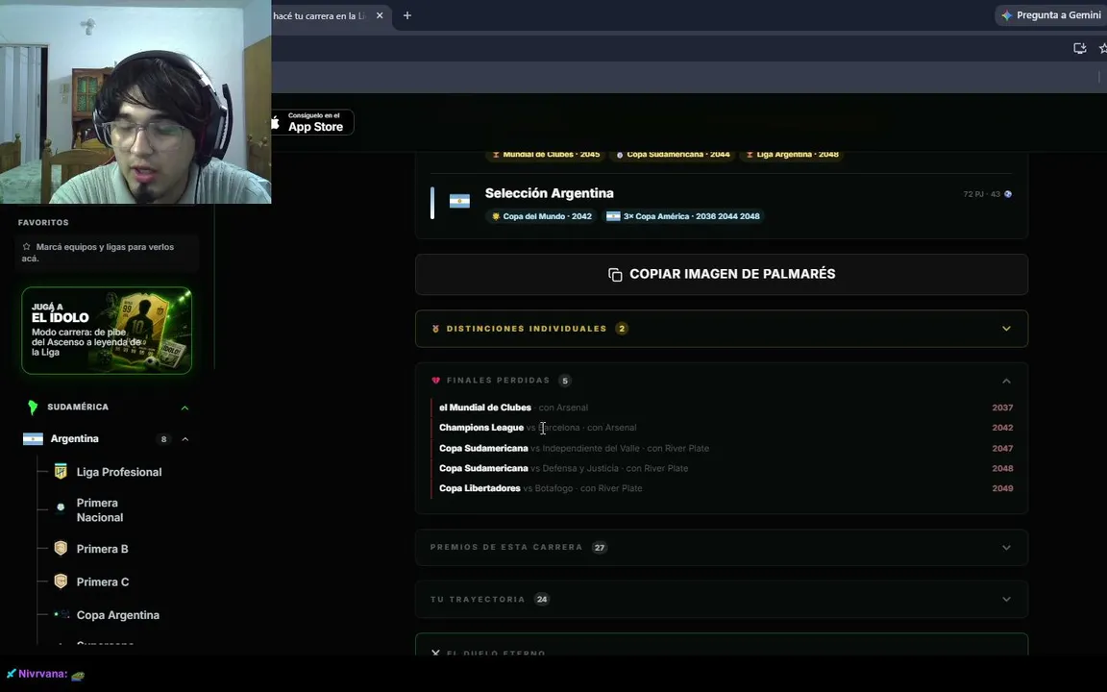Click year 2037 in lost finals
This screenshot has width=1107, height=692.
point(1002,408)
